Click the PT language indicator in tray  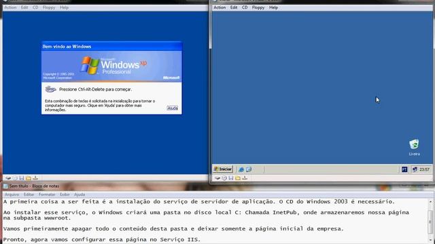404,169
